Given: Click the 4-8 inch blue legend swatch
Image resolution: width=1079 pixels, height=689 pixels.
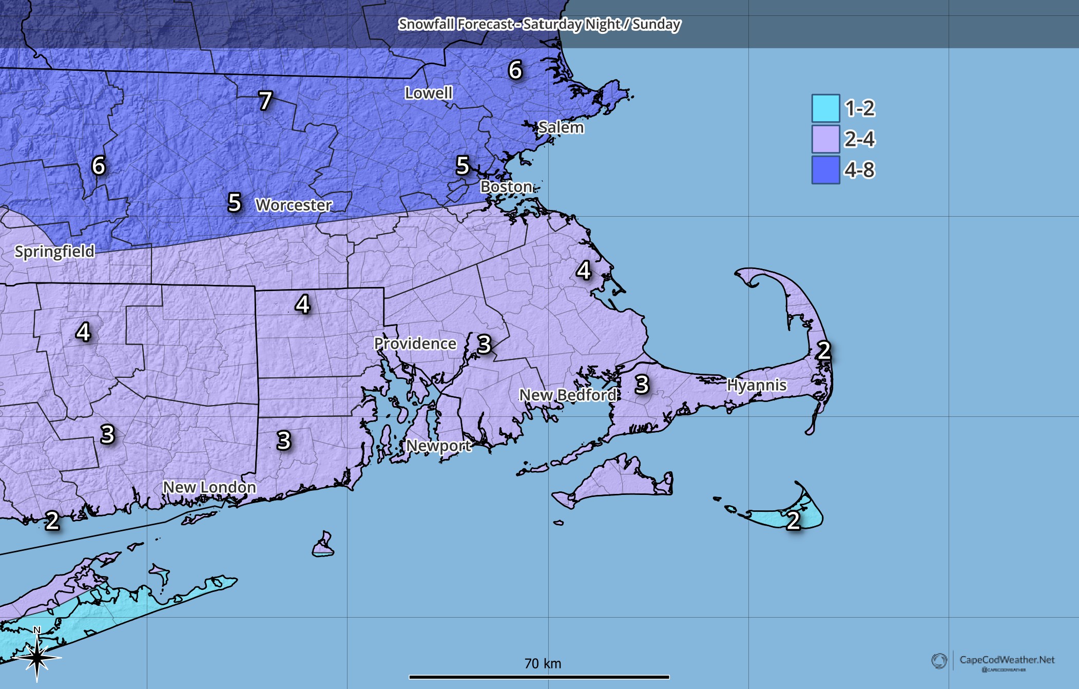Looking at the screenshot, I should [825, 170].
